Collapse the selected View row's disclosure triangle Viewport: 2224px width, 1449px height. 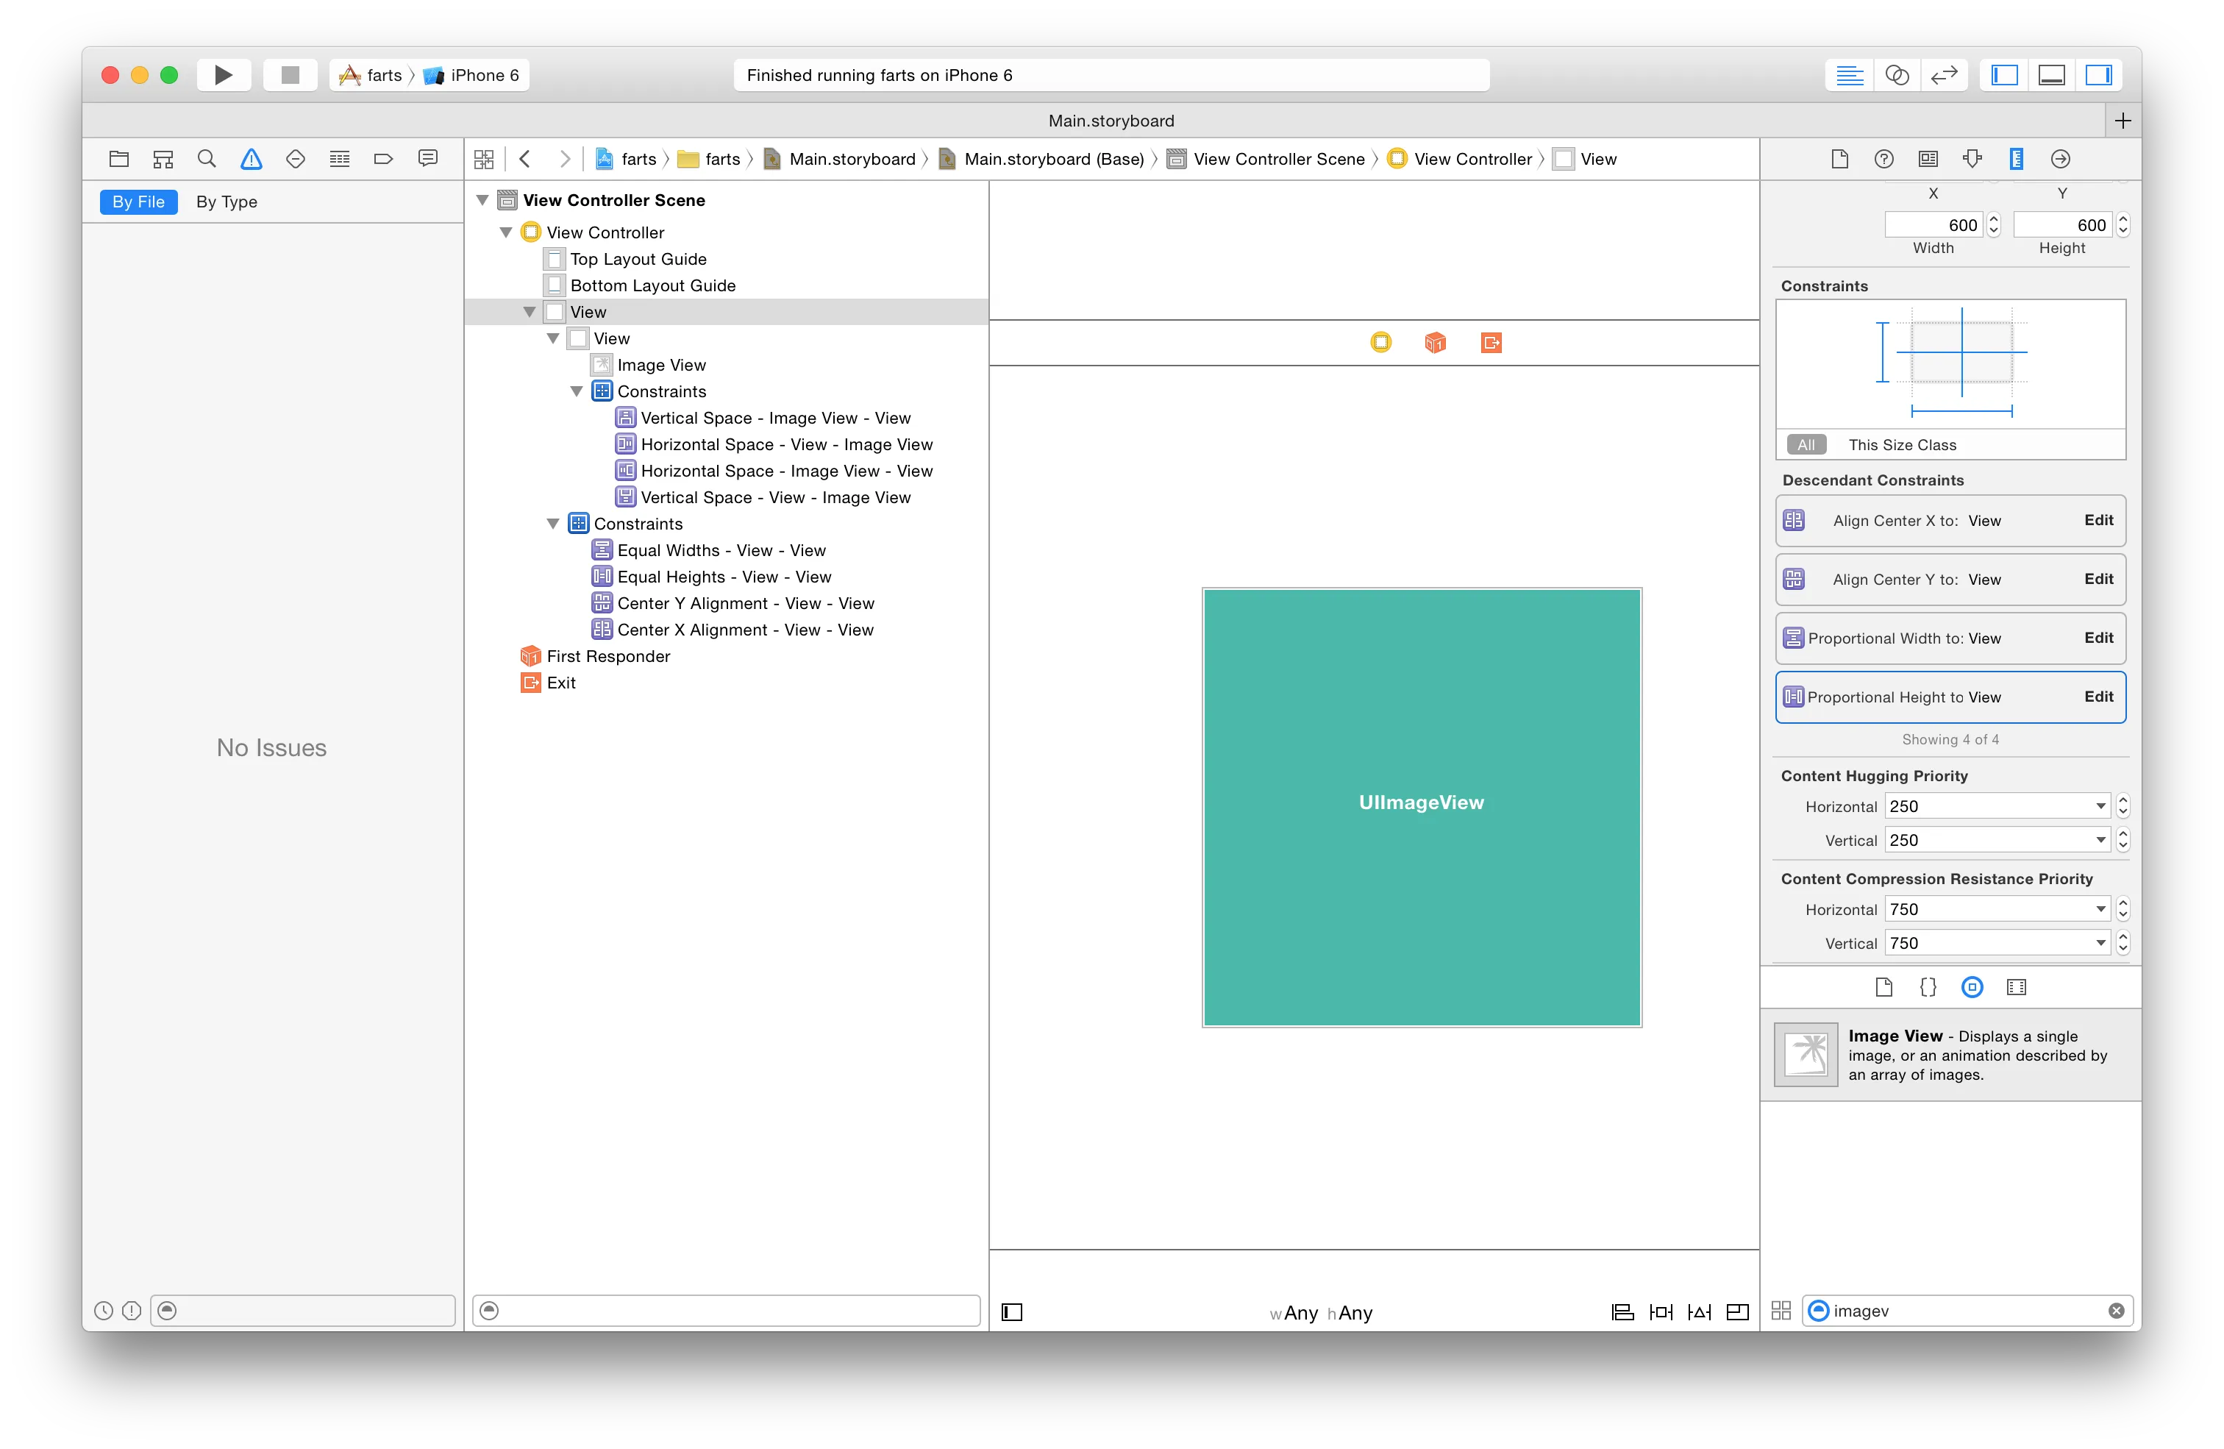tap(530, 313)
